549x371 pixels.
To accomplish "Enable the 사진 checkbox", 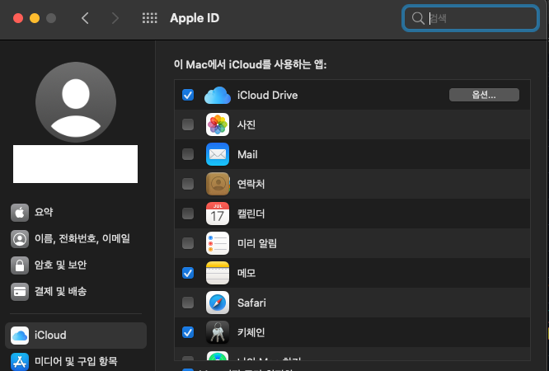I will (188, 124).
